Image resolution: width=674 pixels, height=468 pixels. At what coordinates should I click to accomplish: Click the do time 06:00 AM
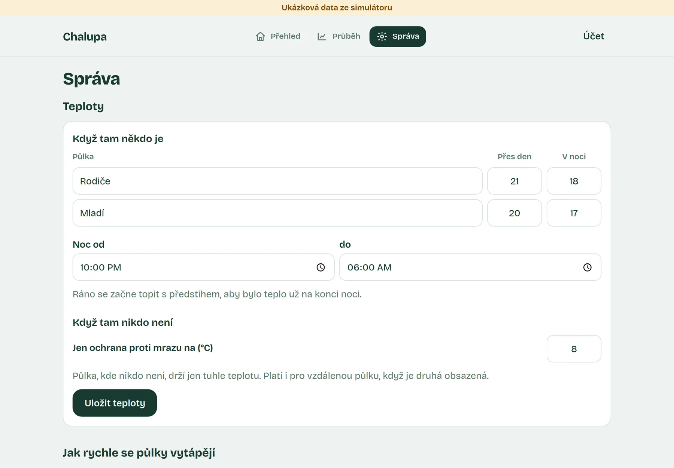(369, 267)
